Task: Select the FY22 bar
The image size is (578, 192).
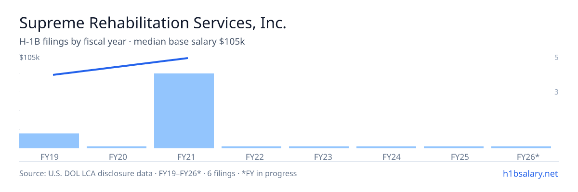Action: [x=251, y=147]
